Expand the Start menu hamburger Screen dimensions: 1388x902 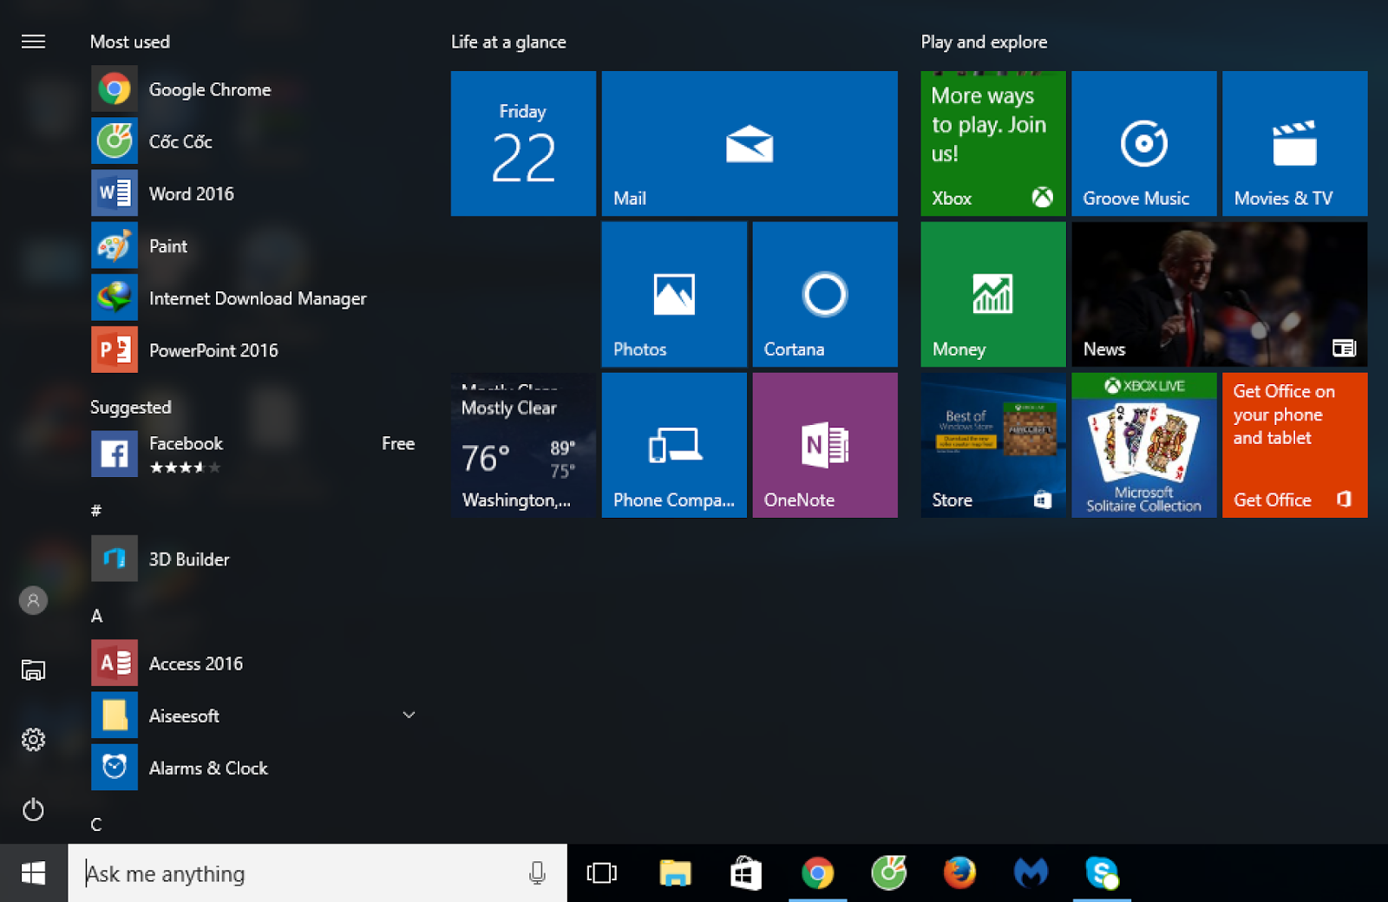(x=33, y=41)
